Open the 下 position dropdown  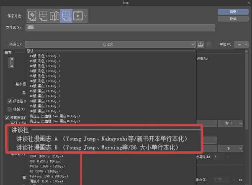[x=231, y=148]
